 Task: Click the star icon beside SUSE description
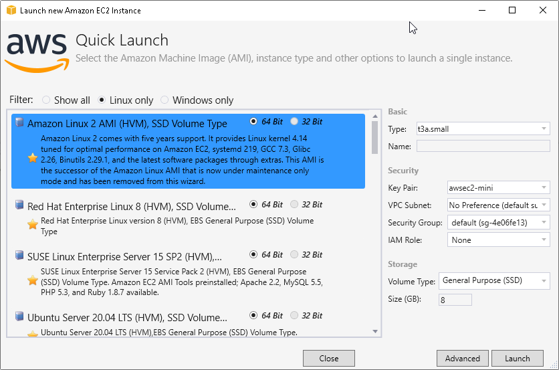[x=33, y=280]
